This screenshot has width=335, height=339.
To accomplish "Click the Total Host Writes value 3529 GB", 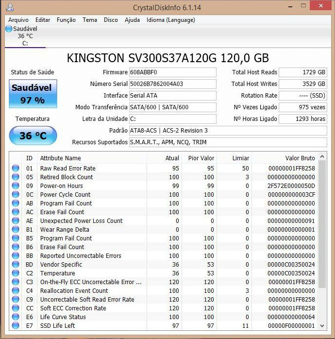I will 303,84.
